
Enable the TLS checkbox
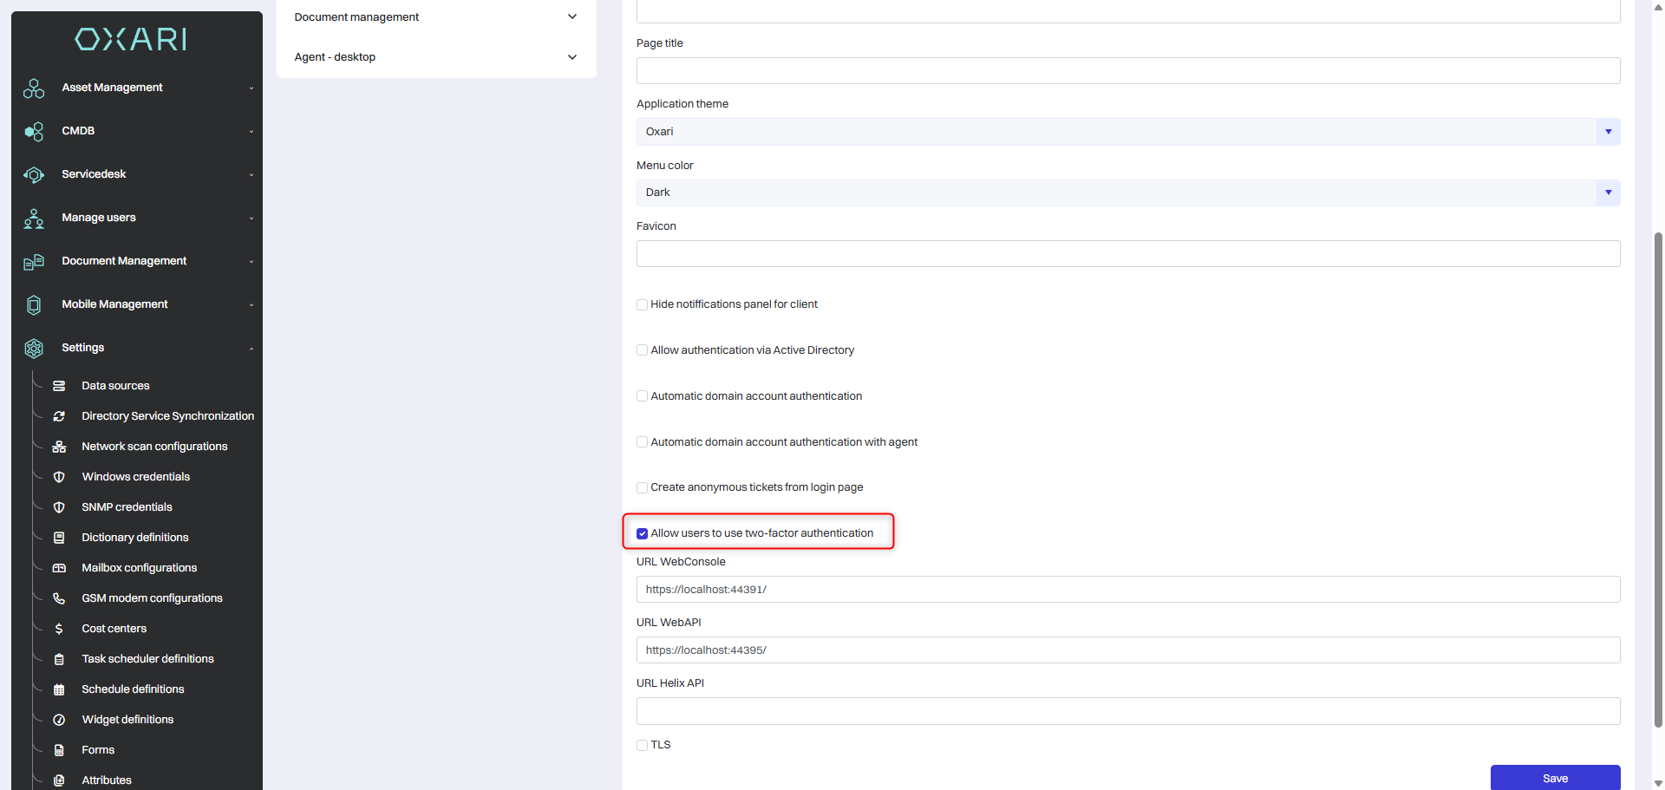click(643, 746)
